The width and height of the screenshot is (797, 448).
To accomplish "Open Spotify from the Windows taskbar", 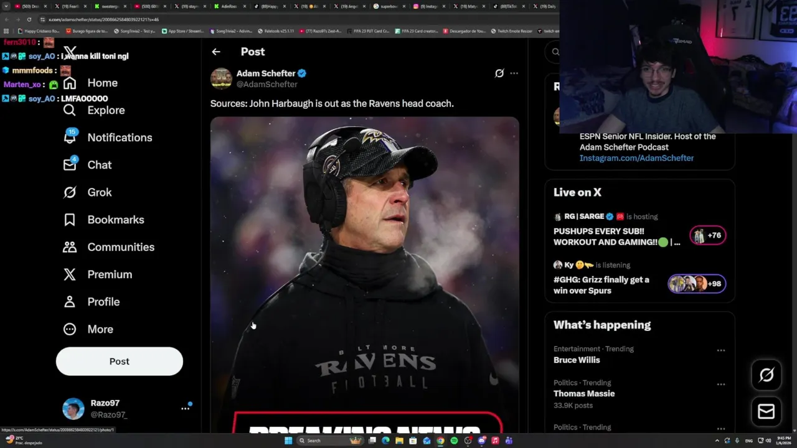I will [x=454, y=441].
